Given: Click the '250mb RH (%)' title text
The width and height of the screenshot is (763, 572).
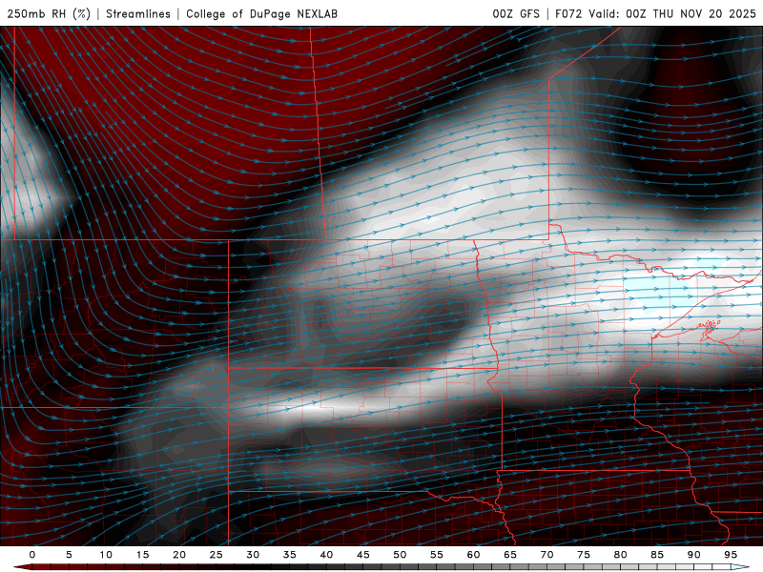Looking at the screenshot, I should [49, 13].
